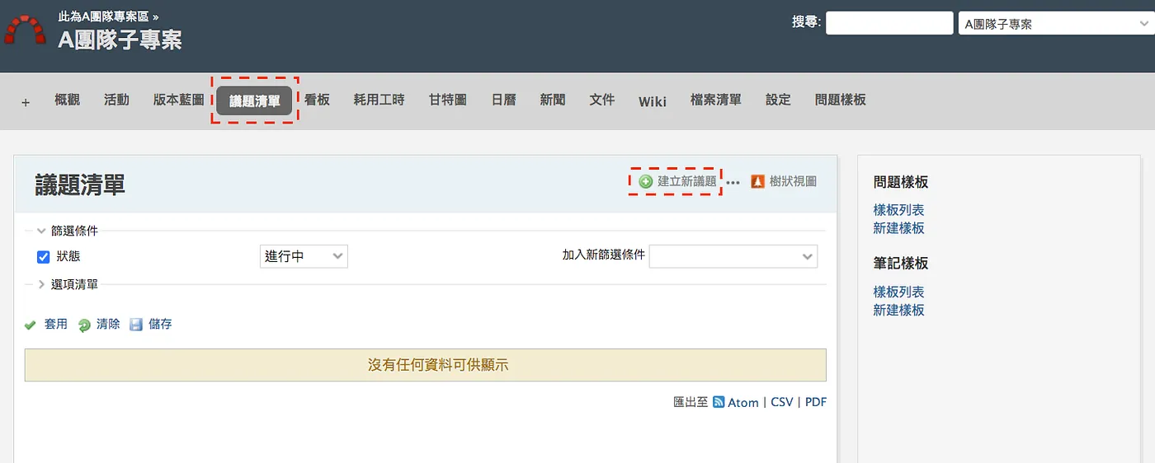Toggle the 狀態 filter checkbox
Image resolution: width=1155 pixels, height=463 pixels.
click(44, 257)
